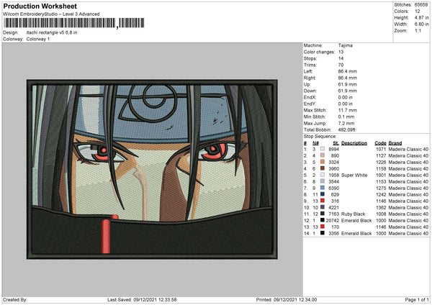Image resolution: width=432 pixels, height=305 pixels.
Task: Click the Color changes value 13
Action: [341, 52]
